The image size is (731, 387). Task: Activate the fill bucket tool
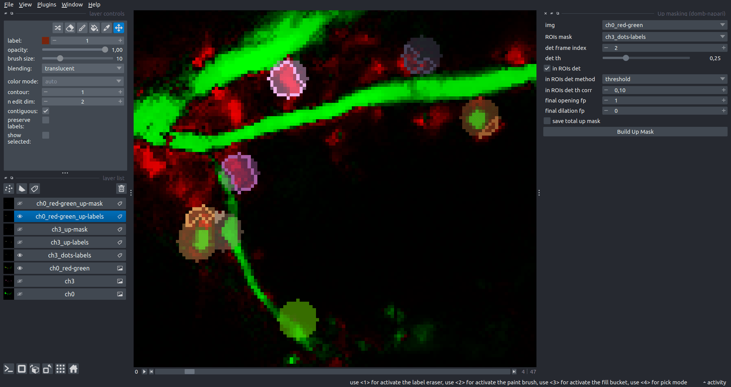(94, 28)
